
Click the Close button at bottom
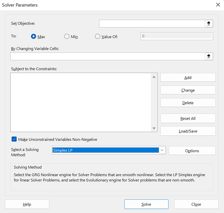196,204
